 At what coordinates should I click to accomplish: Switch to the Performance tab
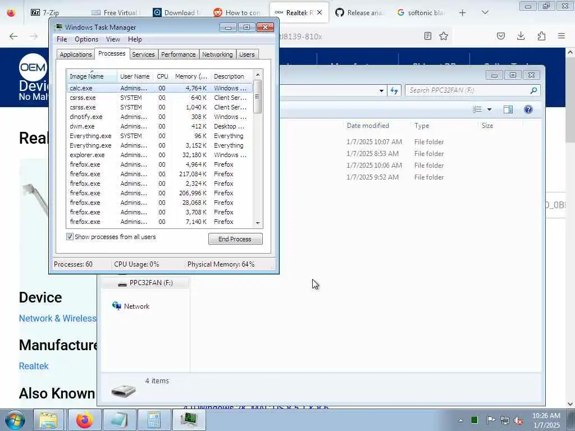pyautogui.click(x=178, y=54)
